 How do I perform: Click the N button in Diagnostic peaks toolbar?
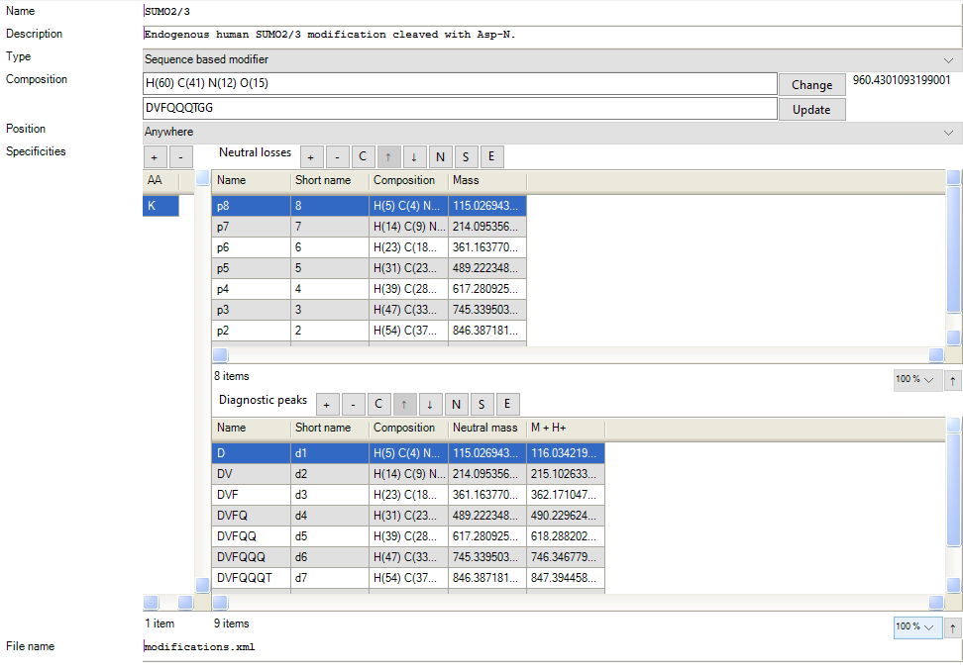coord(456,404)
